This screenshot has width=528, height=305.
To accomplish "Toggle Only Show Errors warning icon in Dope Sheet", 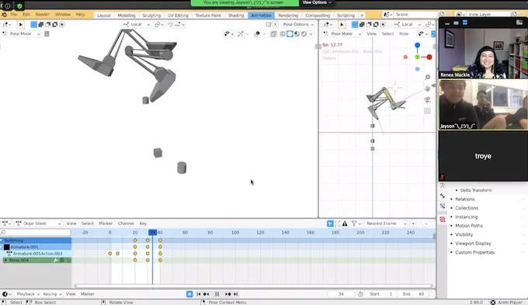I will tap(345, 224).
